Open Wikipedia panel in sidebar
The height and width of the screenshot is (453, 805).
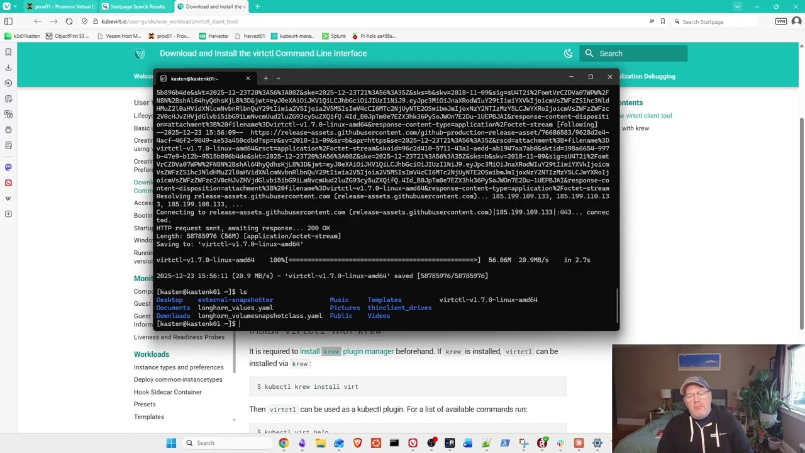point(8,198)
